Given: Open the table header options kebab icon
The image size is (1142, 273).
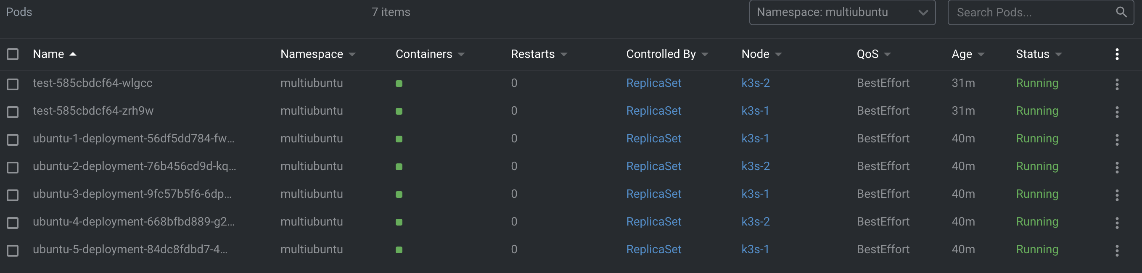Looking at the screenshot, I should pyautogui.click(x=1117, y=54).
